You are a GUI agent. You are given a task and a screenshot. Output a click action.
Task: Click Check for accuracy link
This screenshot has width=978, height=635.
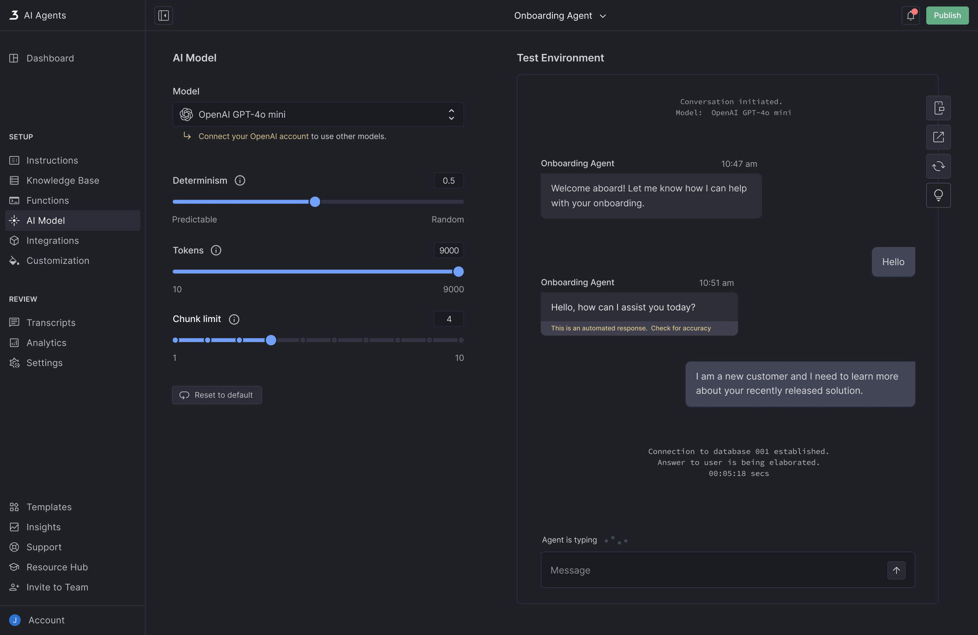[680, 328]
